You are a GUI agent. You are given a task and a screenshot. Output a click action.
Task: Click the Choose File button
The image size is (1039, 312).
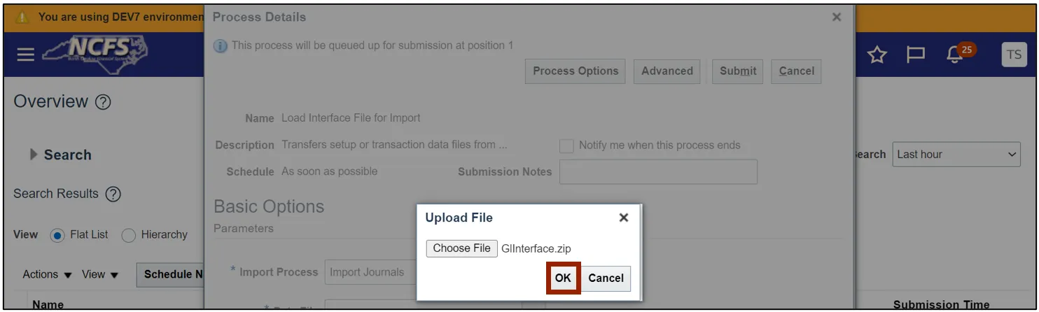(x=461, y=248)
